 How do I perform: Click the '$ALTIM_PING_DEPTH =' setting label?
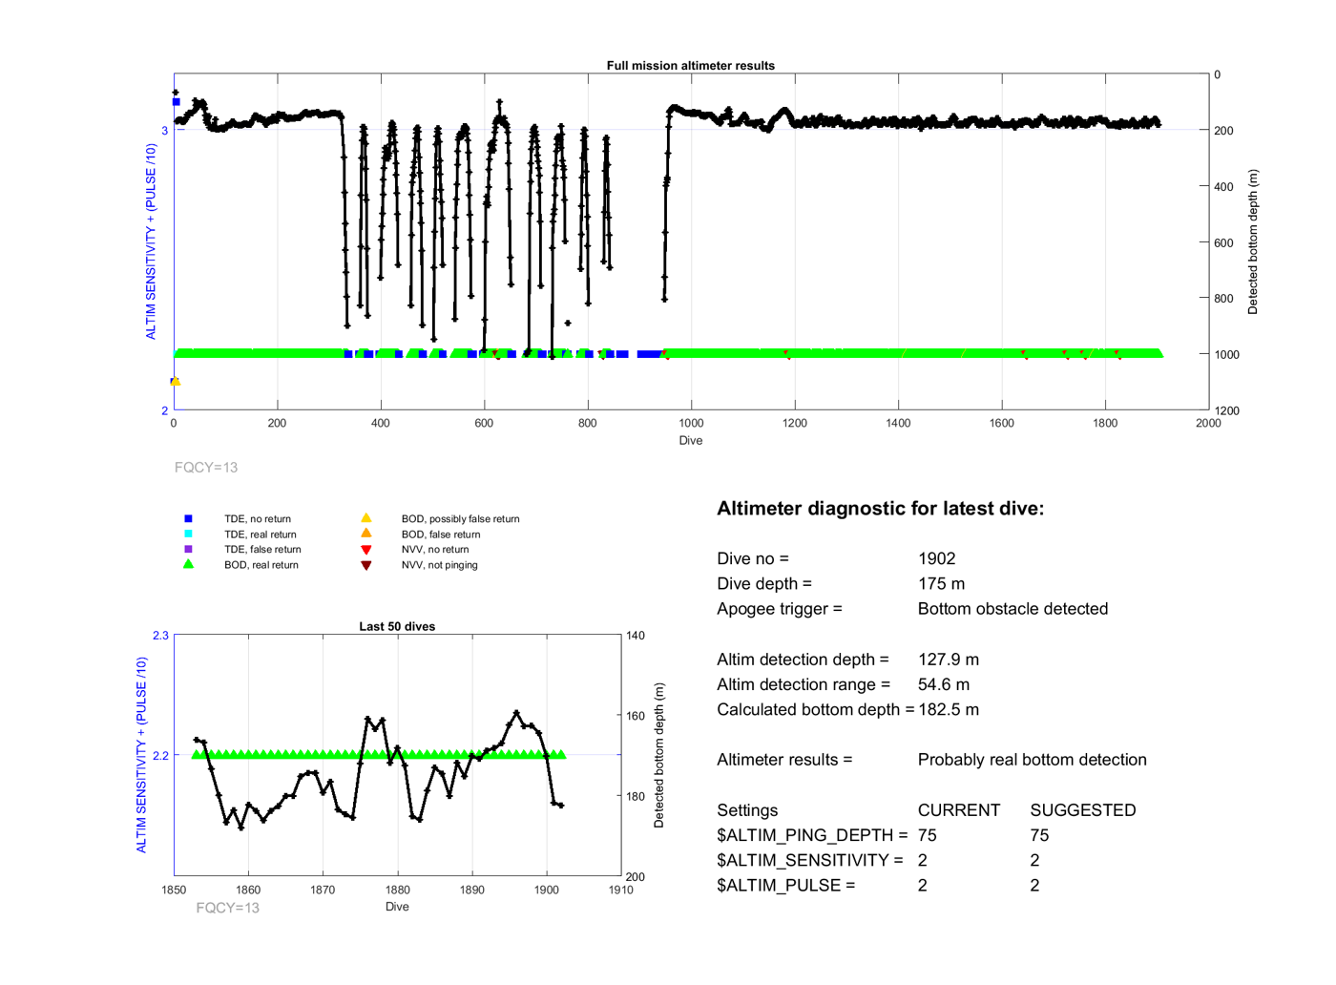coord(812,835)
